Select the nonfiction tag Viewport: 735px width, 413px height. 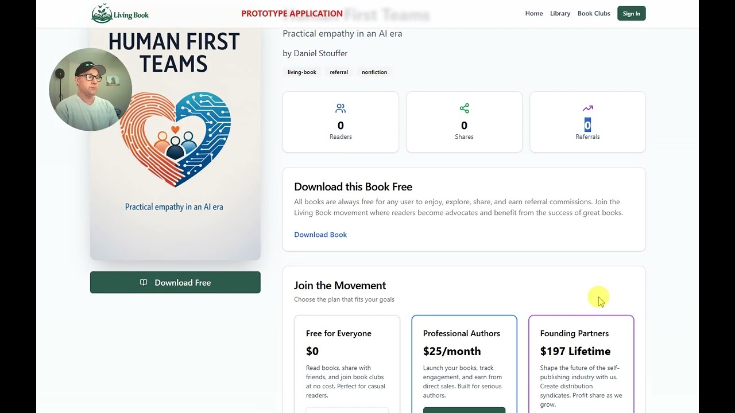coord(374,72)
